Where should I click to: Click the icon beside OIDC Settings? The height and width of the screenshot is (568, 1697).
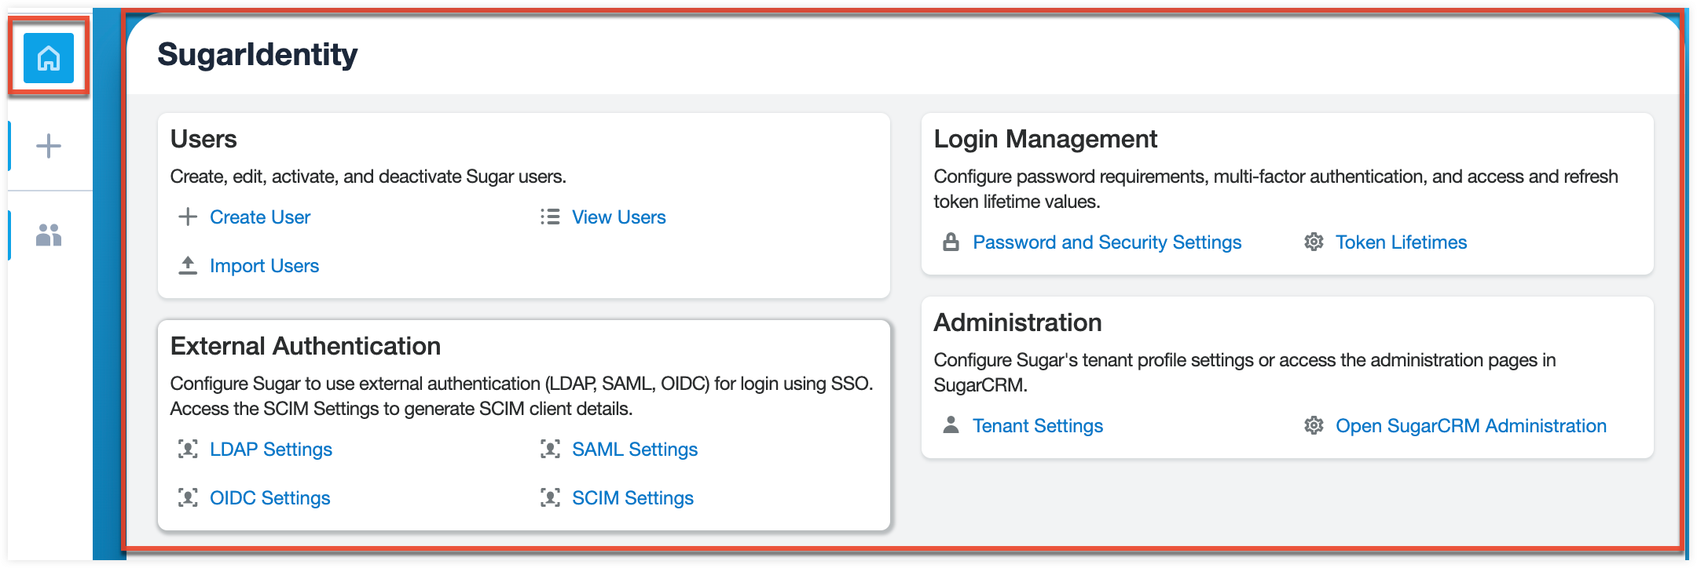point(188,497)
